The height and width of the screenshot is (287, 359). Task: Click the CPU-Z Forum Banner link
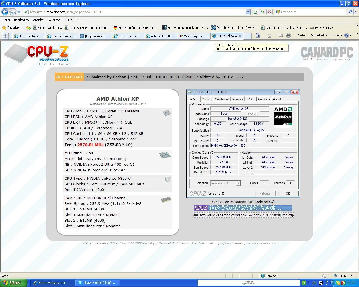point(243,202)
